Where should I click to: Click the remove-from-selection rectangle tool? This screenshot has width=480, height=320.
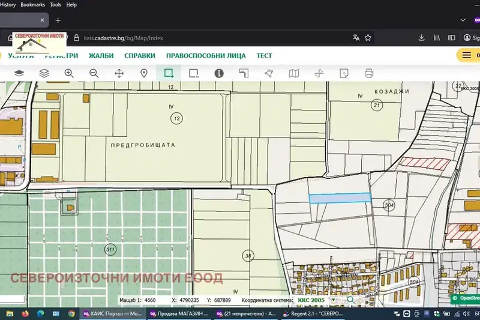click(194, 73)
